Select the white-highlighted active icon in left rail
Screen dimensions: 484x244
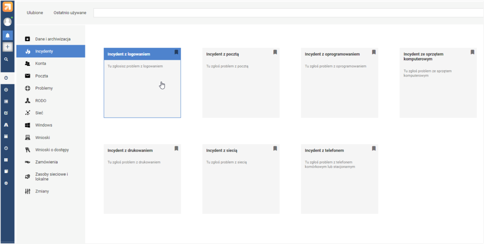tap(6, 78)
